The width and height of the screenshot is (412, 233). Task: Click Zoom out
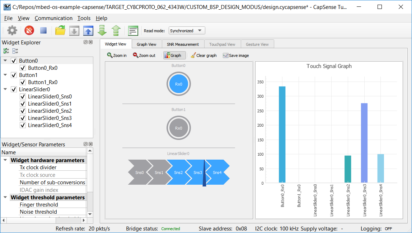tap(144, 55)
